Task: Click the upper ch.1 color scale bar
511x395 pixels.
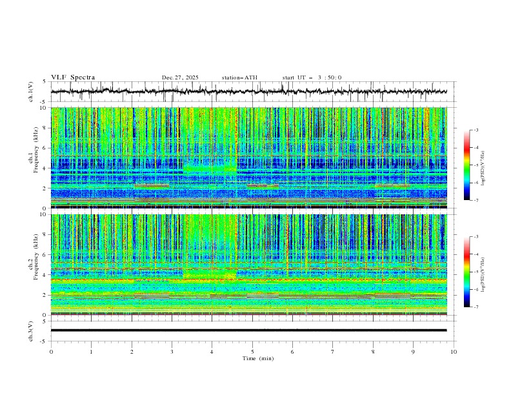Action: coord(467,165)
